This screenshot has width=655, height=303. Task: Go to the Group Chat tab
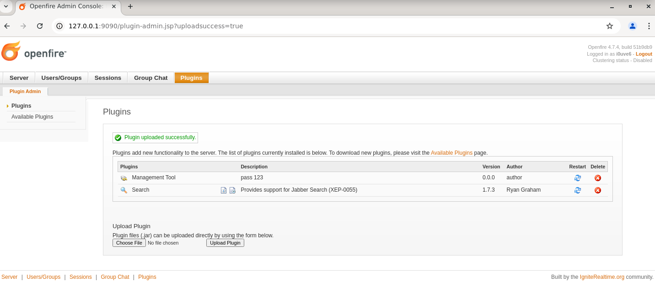[150, 78]
